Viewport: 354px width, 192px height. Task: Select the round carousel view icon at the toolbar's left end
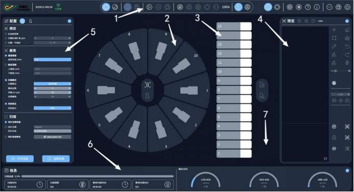pos(106,7)
